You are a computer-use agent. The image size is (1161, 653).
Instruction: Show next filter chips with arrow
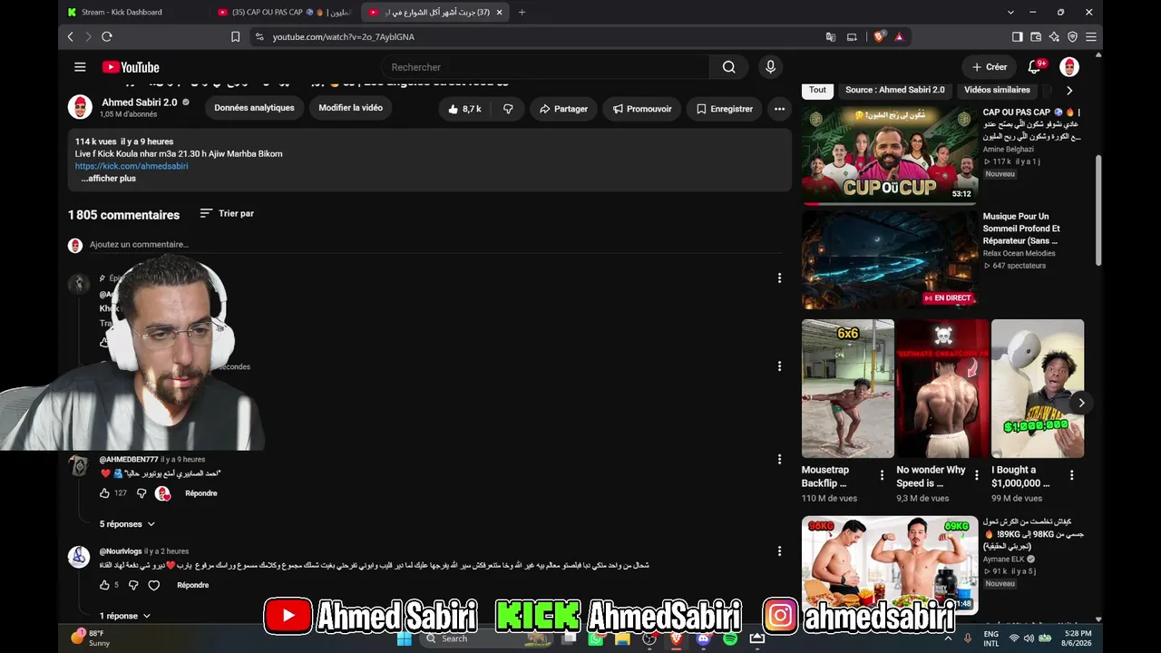pos(1069,90)
